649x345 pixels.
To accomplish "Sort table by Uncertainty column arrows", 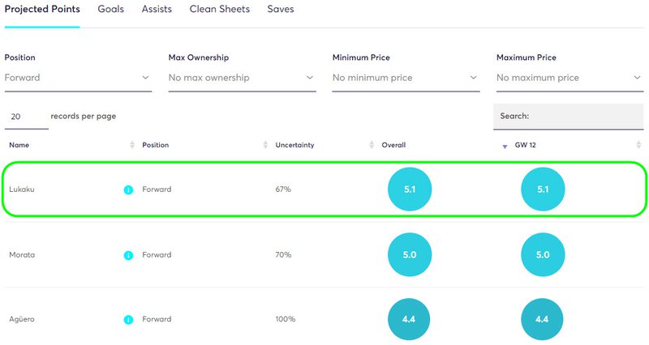I will (372, 145).
